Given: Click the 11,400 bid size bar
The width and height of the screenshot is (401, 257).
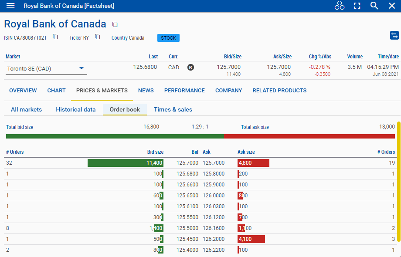Looking at the screenshot, I should (x=126, y=163).
